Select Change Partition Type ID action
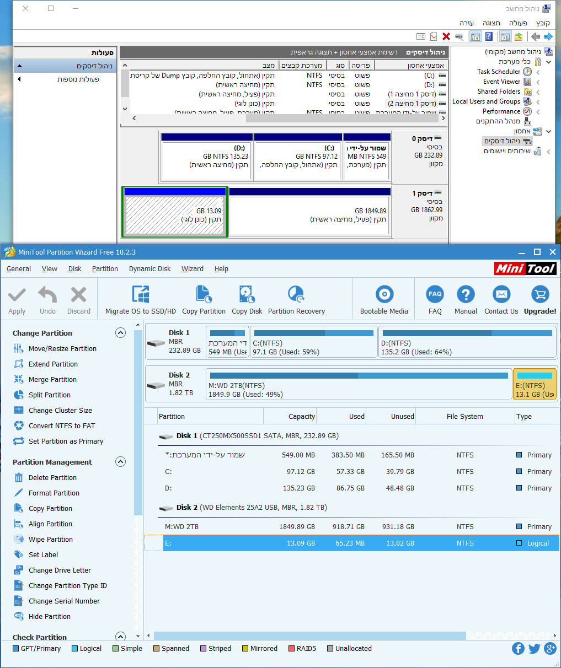The height and width of the screenshot is (668, 561). tap(60, 586)
